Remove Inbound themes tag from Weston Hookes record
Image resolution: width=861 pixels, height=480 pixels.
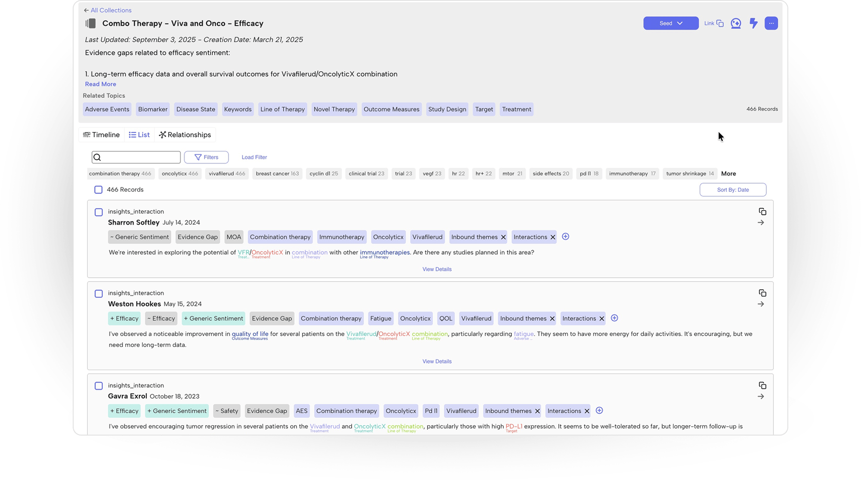[x=552, y=319]
